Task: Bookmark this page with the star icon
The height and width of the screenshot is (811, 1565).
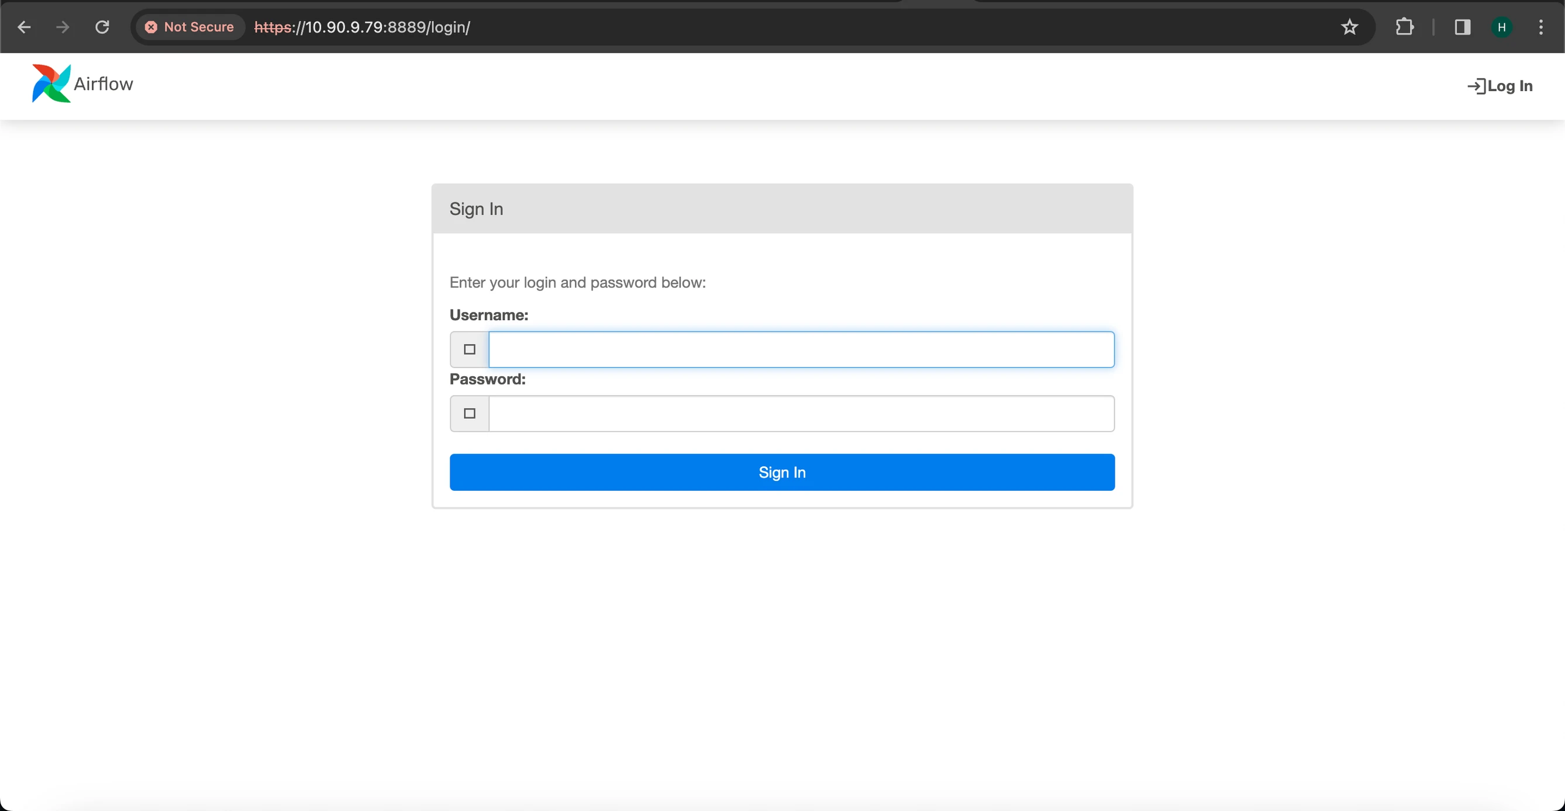Action: coord(1349,27)
